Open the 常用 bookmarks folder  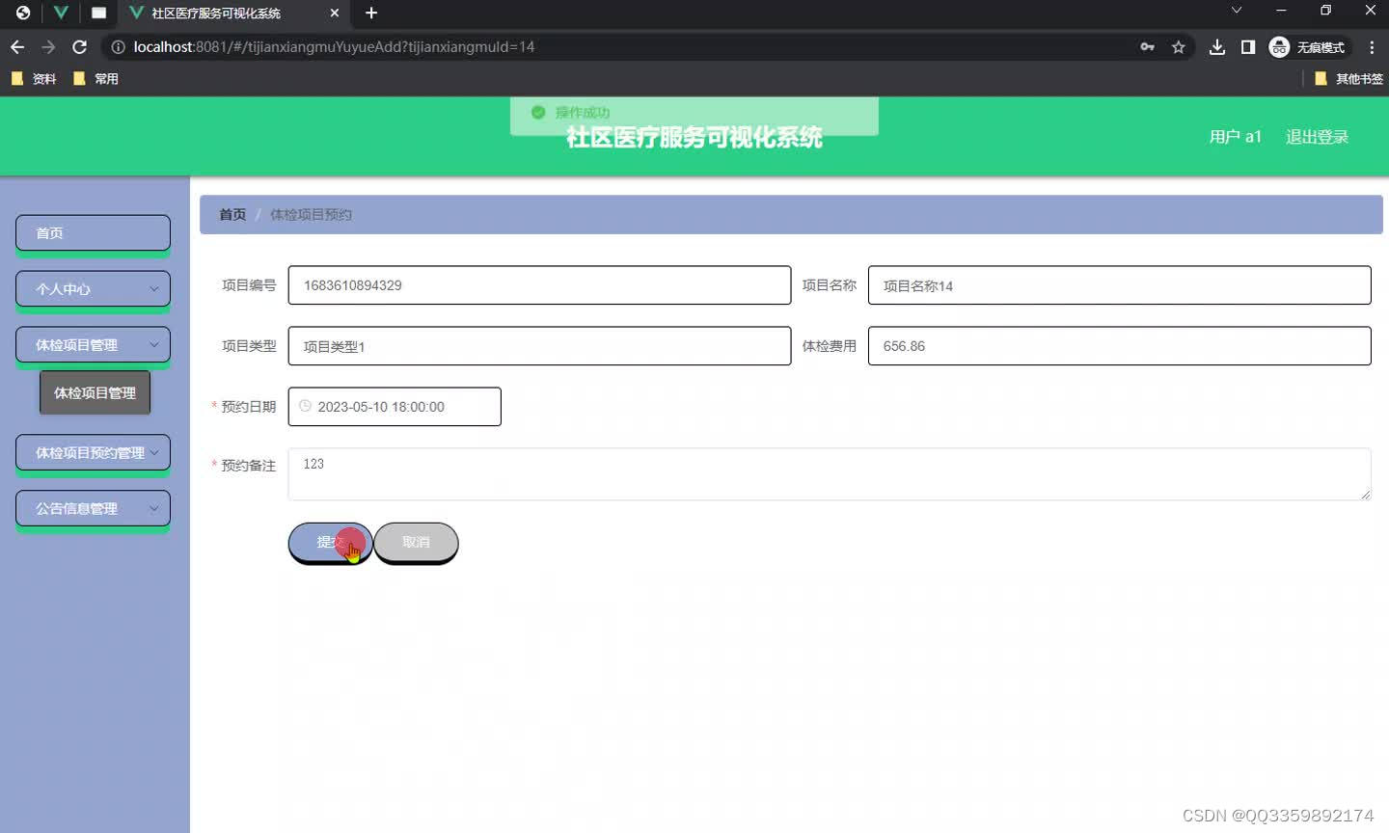[95, 79]
